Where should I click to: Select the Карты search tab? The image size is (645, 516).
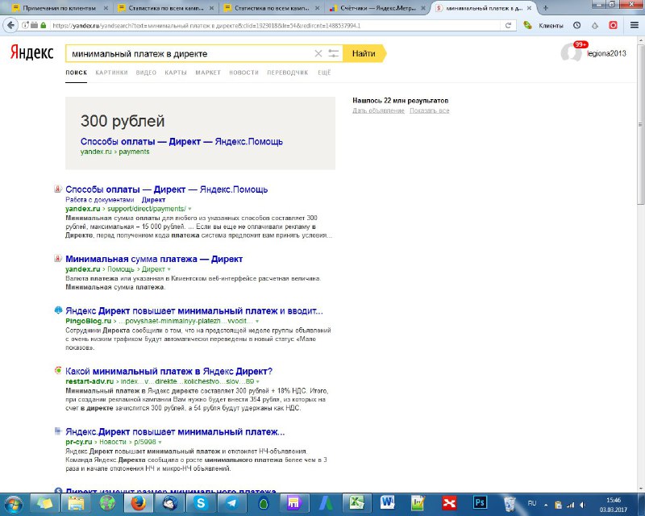(x=176, y=73)
